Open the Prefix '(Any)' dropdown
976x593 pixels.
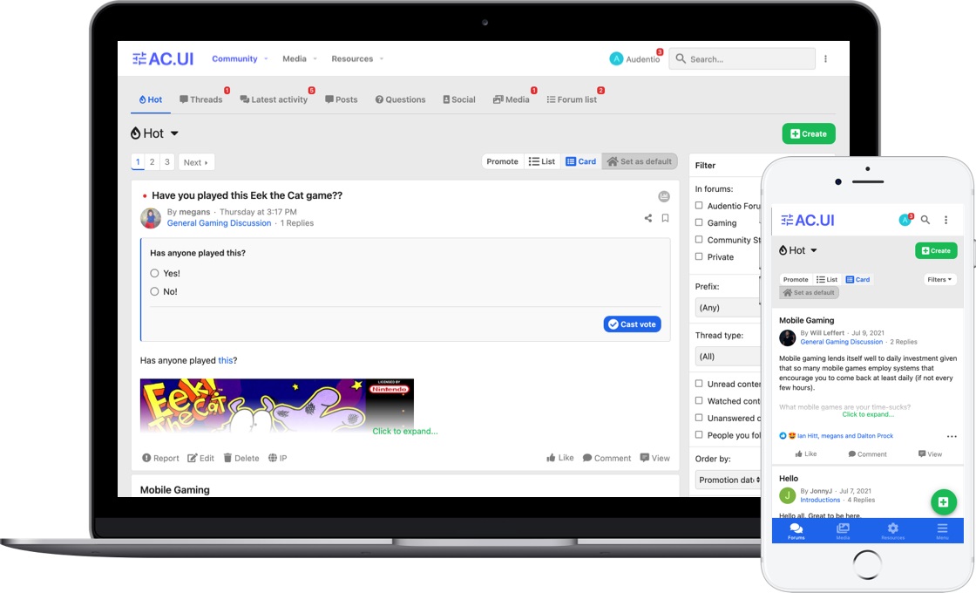pyautogui.click(x=728, y=308)
